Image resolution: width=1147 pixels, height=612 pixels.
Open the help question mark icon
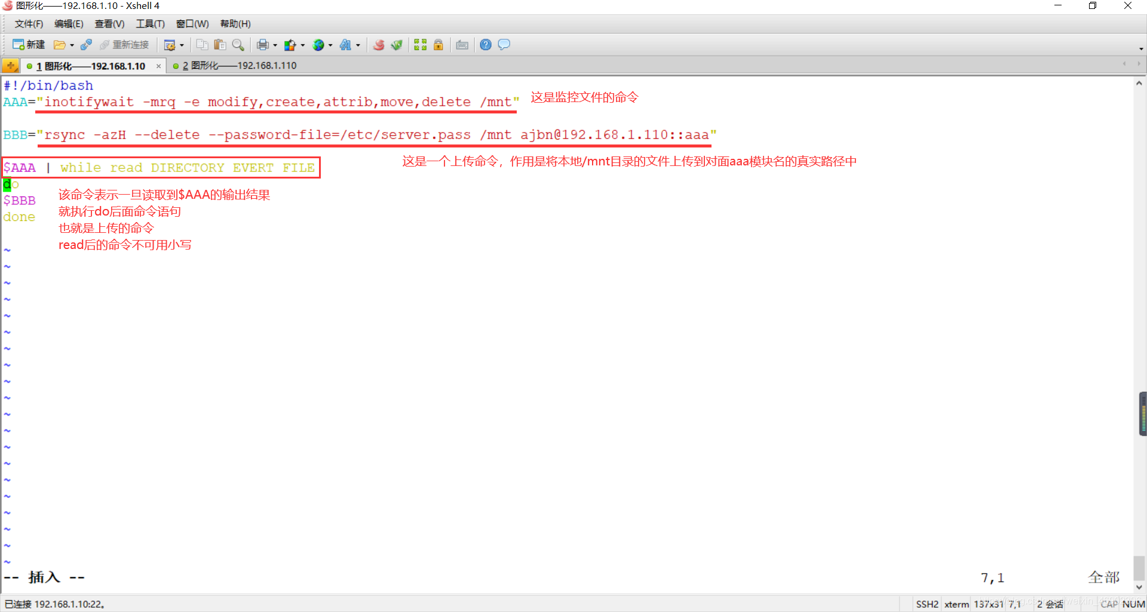[486, 45]
